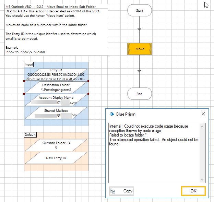
Task: Click the link arrow between Start and Move
Action: pos(139,29)
